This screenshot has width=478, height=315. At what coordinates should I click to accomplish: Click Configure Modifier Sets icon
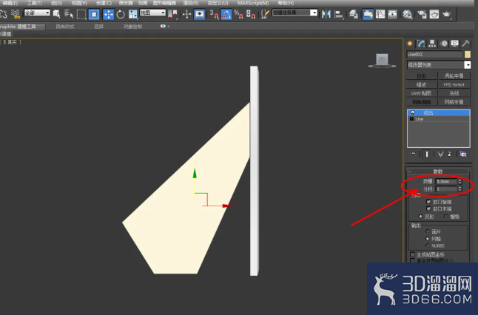tap(463, 154)
